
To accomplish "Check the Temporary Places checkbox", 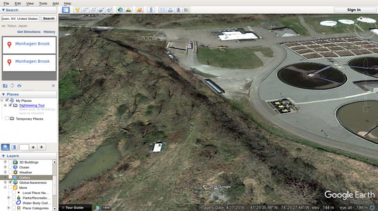I will [x=7, y=119].
